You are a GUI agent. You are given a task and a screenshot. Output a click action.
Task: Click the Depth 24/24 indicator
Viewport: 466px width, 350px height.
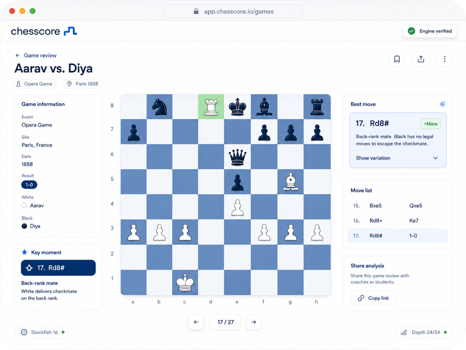pyautogui.click(x=423, y=332)
